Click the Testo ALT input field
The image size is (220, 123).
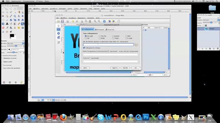tap(110, 61)
